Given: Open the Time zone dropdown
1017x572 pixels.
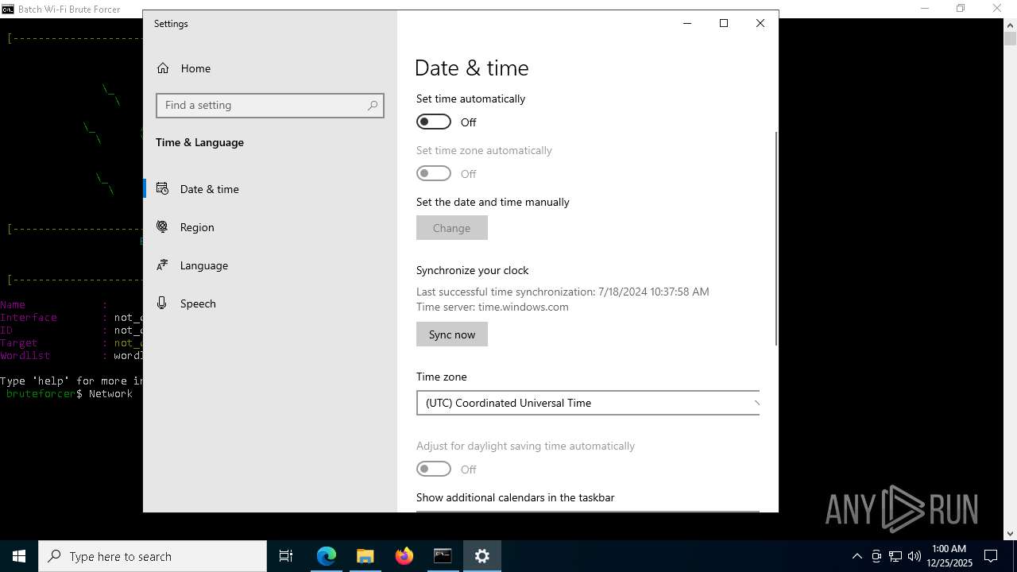Looking at the screenshot, I should 588,403.
